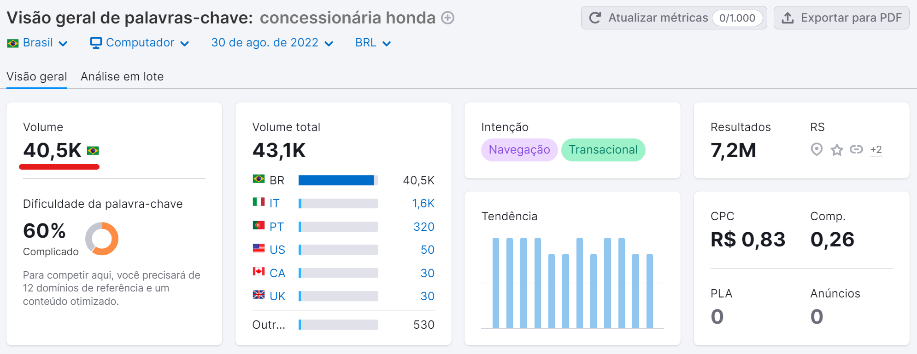Click the Anúncios value 0
The height and width of the screenshot is (354, 917).
817,317
